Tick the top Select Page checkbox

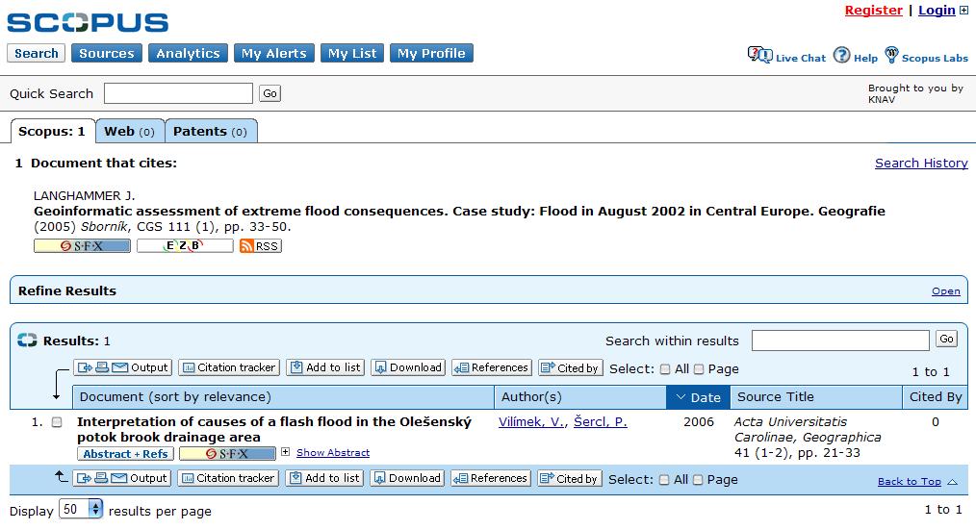click(699, 369)
